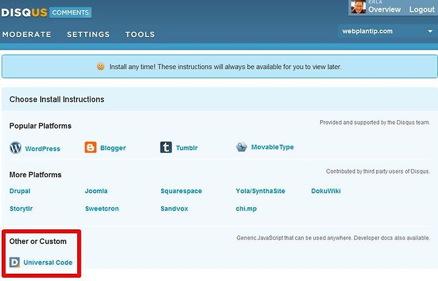
Task: Click the user avatar photo
Action: pyautogui.click(x=358, y=7)
